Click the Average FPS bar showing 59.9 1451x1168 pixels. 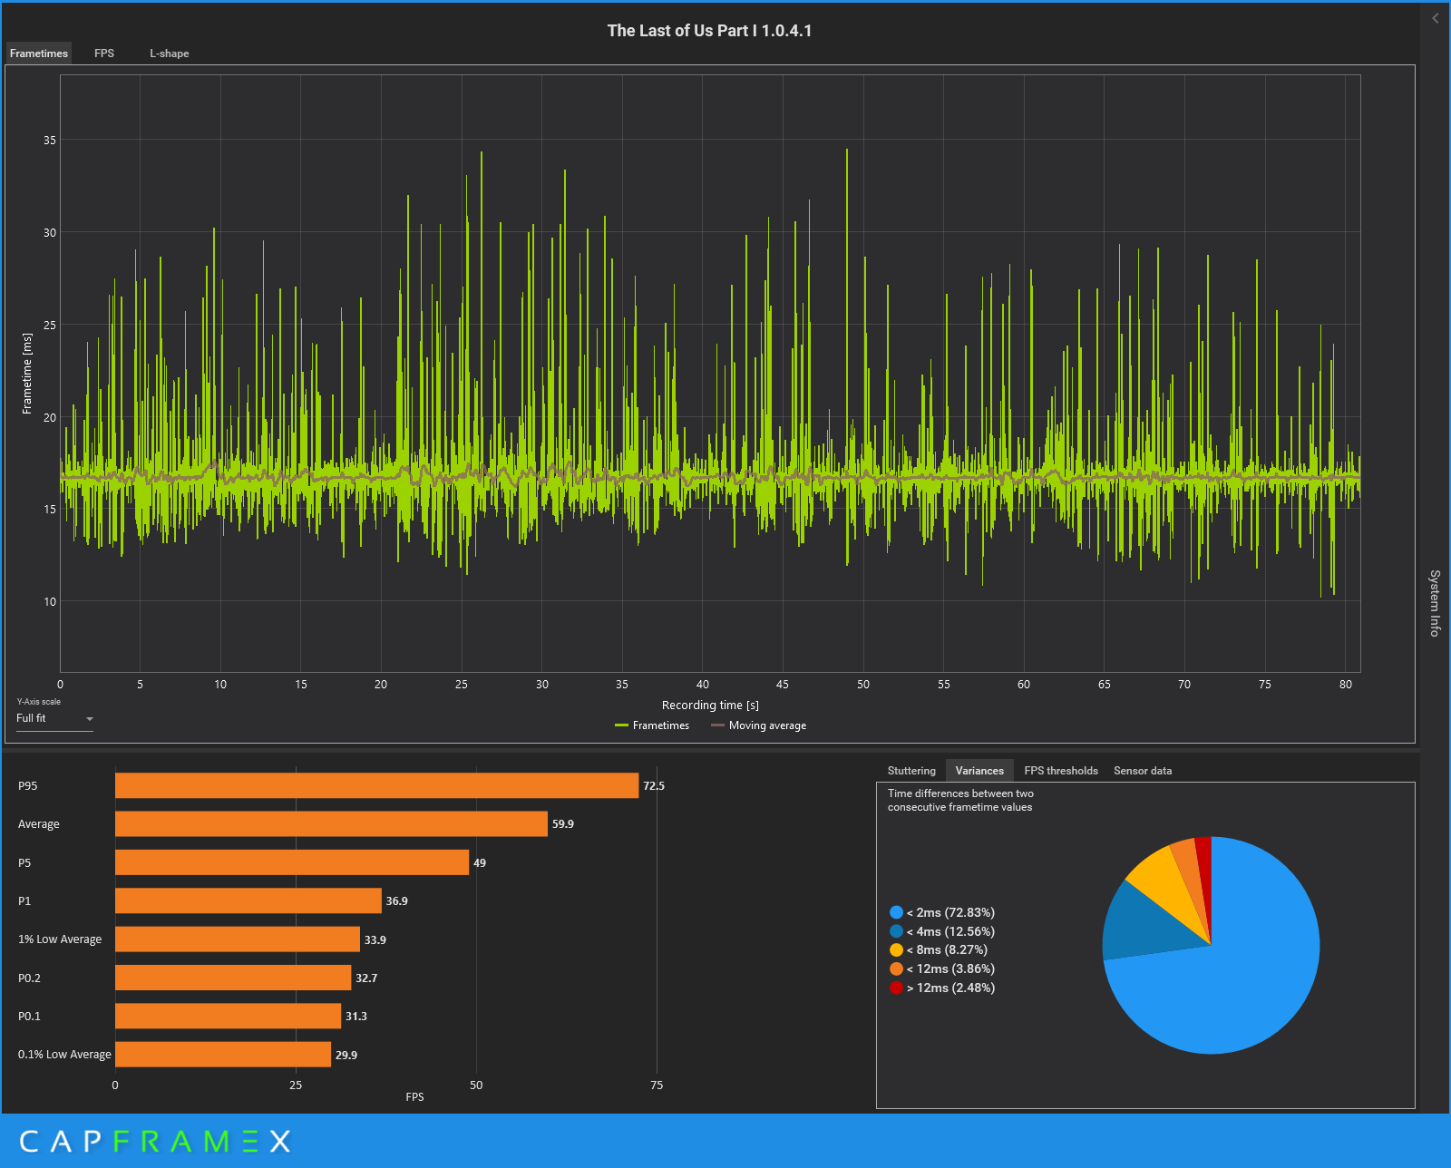(331, 824)
